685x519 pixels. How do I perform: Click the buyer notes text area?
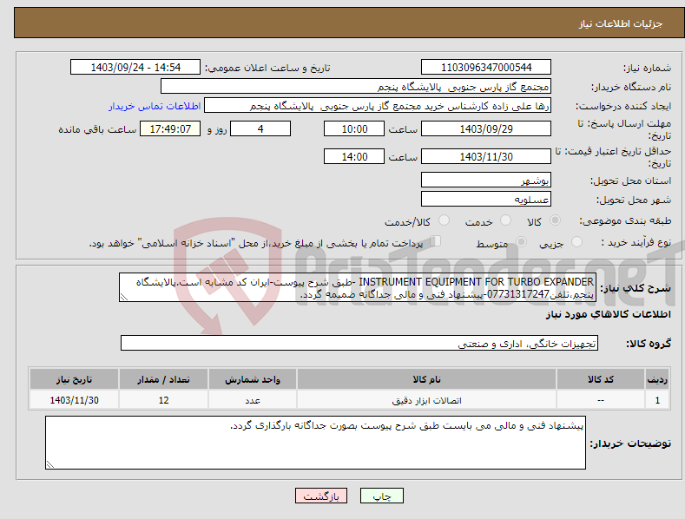(x=315, y=443)
